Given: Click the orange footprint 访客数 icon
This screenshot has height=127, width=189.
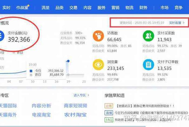Looking at the screenshot, I should pyautogui.click(x=98, y=36).
